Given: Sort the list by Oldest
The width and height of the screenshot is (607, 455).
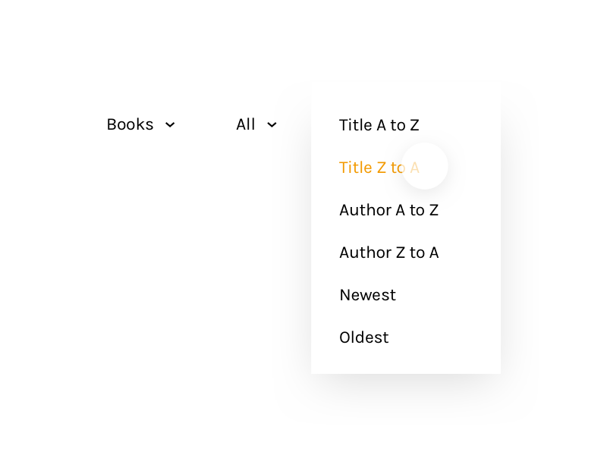Looking at the screenshot, I should click(x=363, y=337).
